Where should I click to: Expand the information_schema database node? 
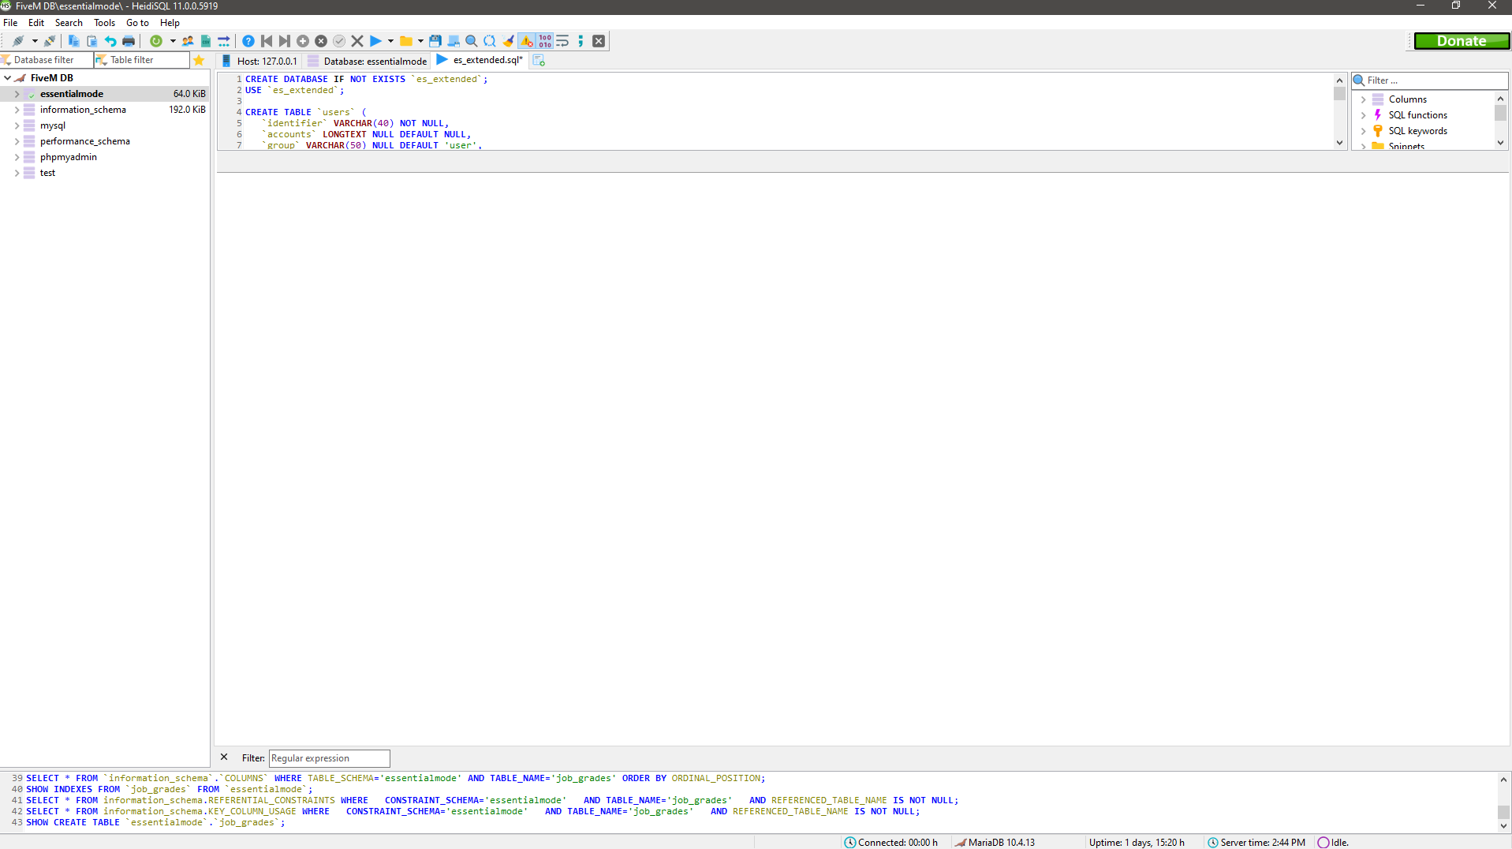(17, 110)
